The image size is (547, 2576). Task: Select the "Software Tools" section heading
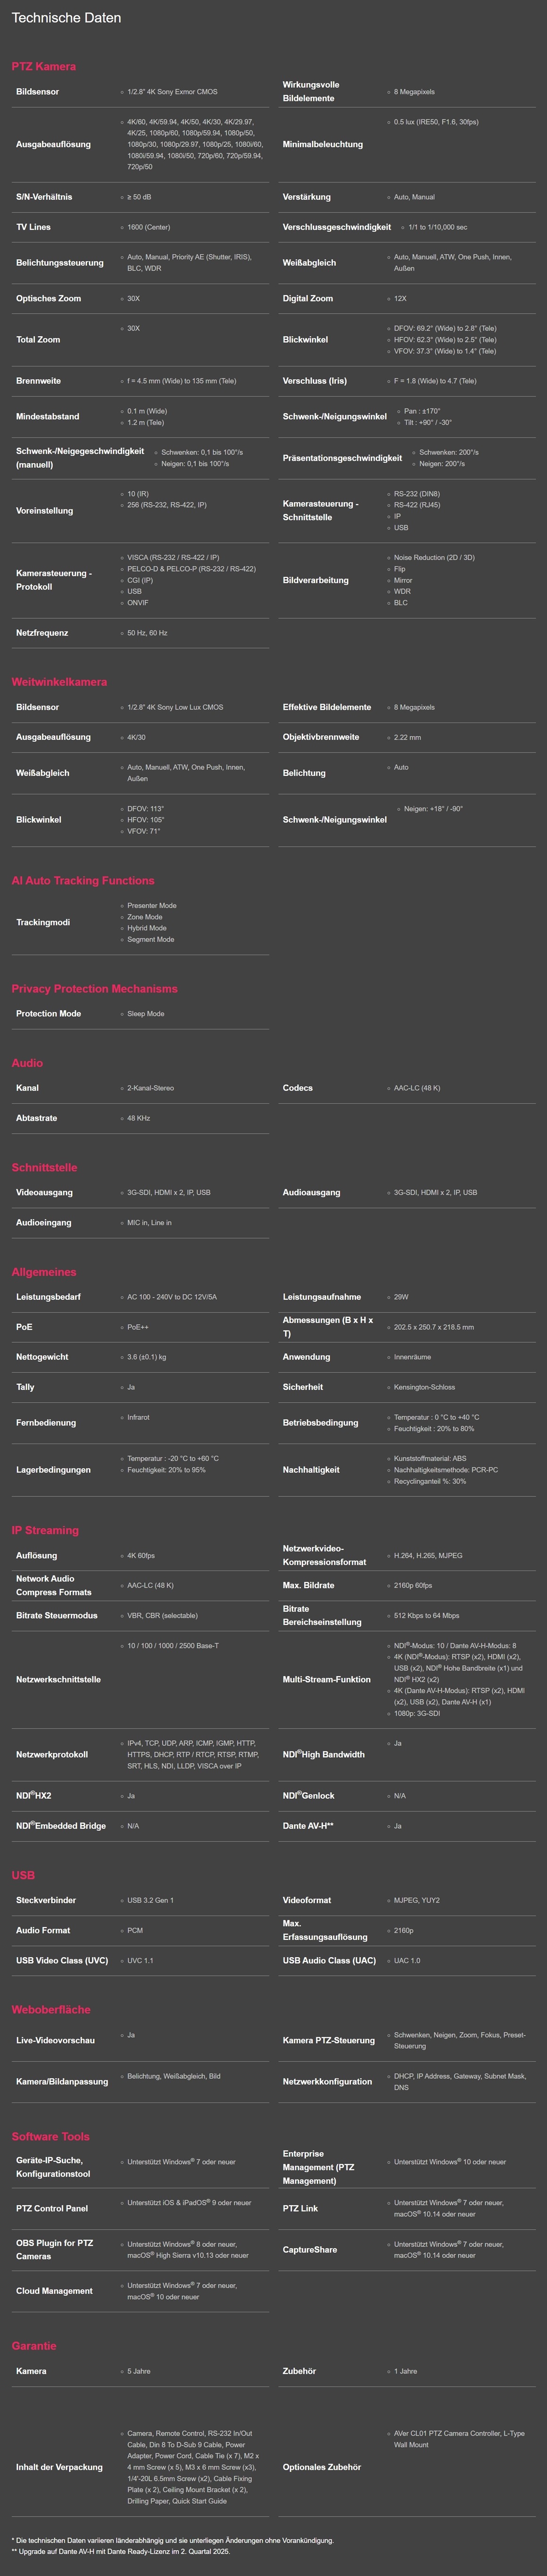pyautogui.click(x=50, y=2136)
